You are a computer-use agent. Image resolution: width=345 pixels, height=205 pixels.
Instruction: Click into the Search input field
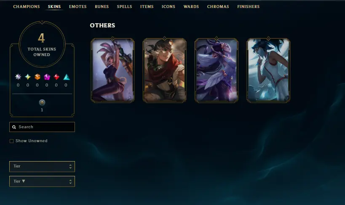42,127
